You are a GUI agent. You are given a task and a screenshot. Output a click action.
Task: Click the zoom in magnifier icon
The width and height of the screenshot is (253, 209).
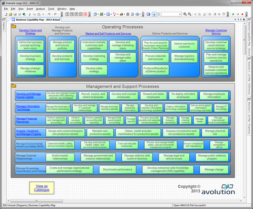coord(185,14)
